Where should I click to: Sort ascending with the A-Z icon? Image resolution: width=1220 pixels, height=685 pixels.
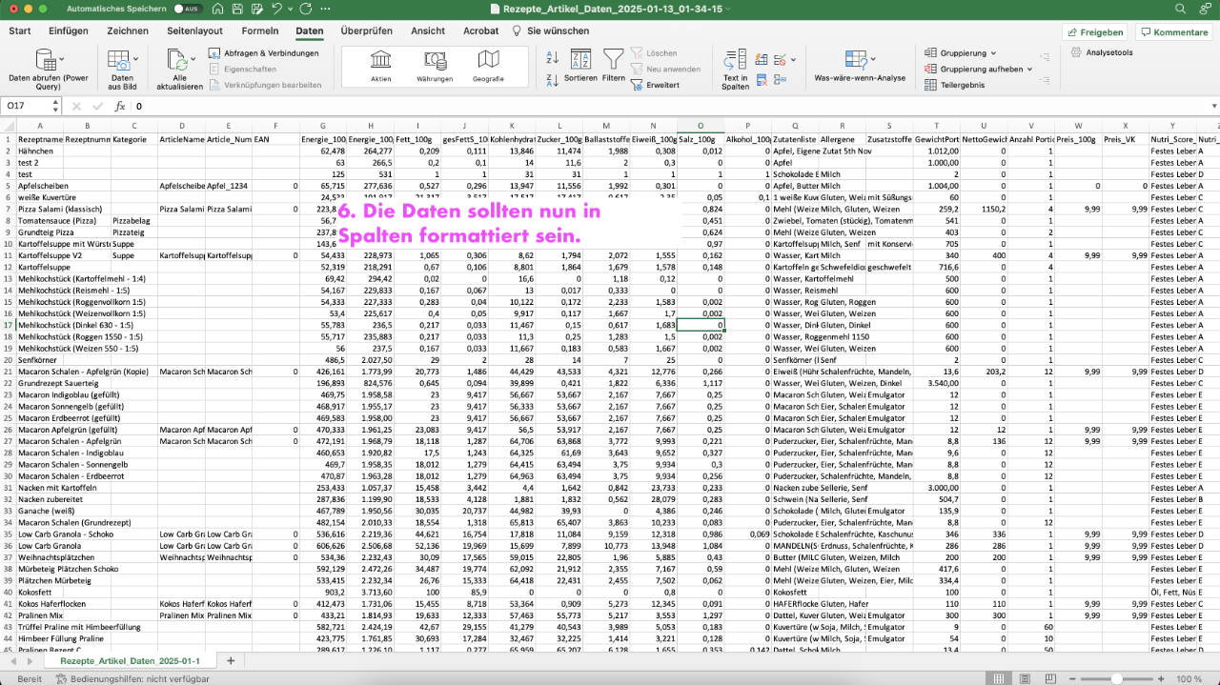552,59
